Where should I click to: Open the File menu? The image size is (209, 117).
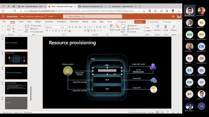point(4,22)
